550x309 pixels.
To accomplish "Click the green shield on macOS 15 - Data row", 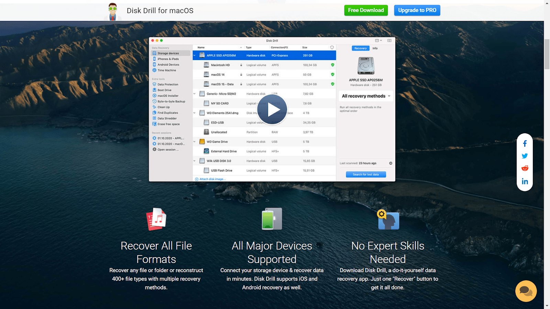I will tap(332, 84).
